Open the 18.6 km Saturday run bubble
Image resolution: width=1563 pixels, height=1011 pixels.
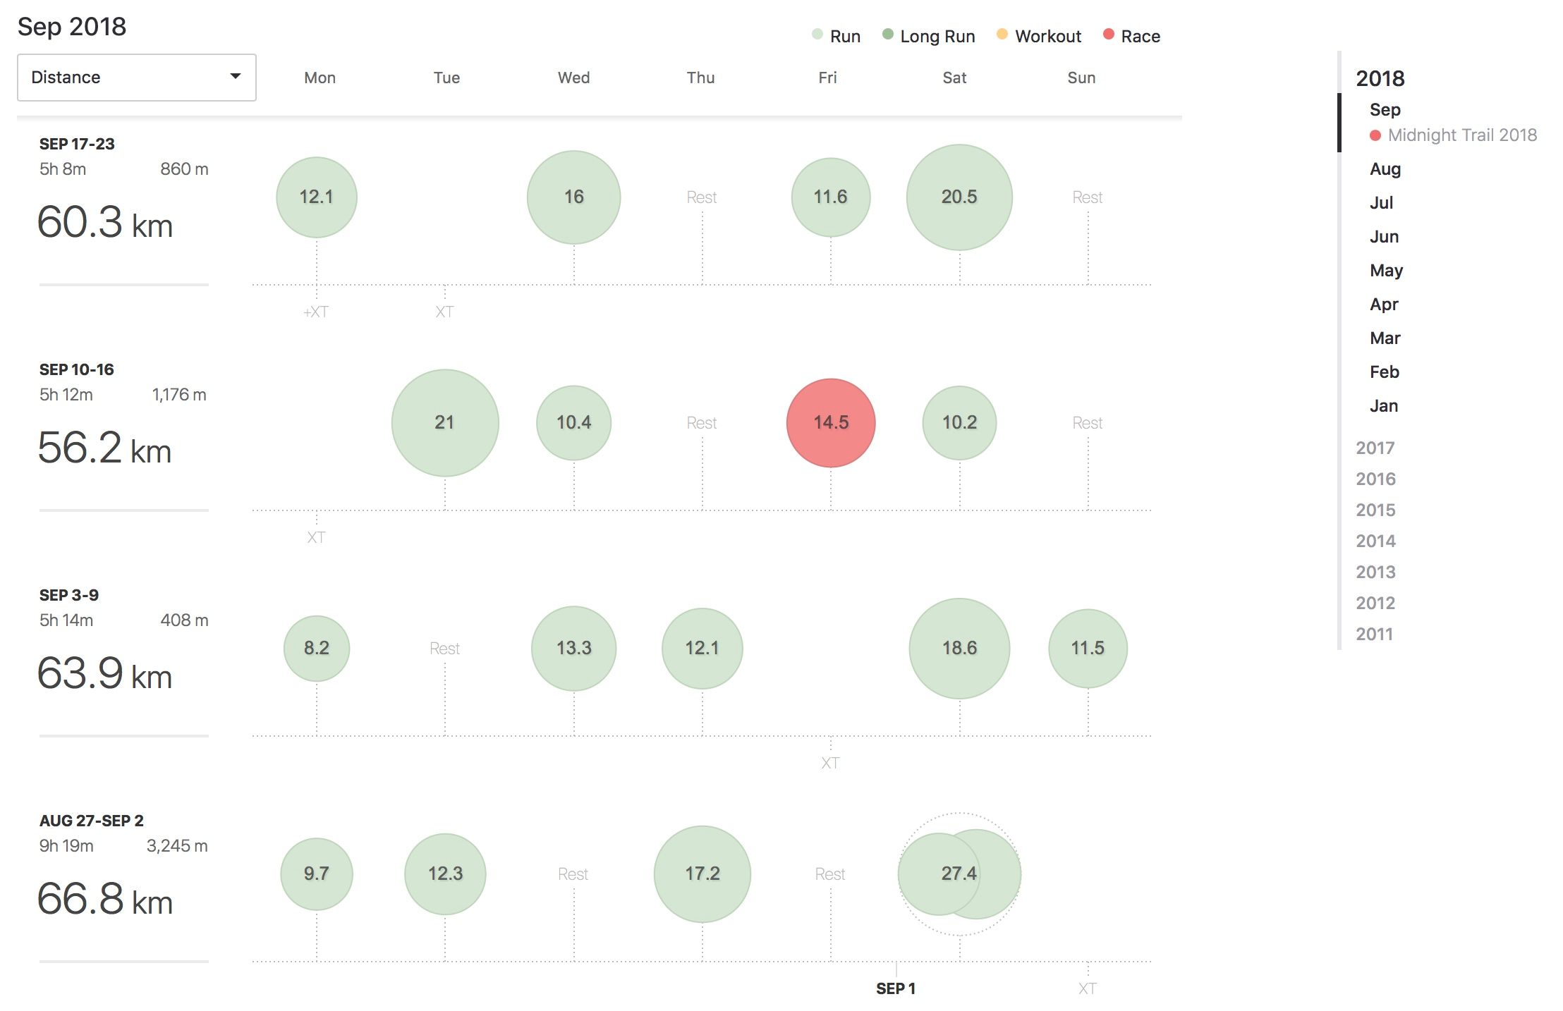[959, 649]
